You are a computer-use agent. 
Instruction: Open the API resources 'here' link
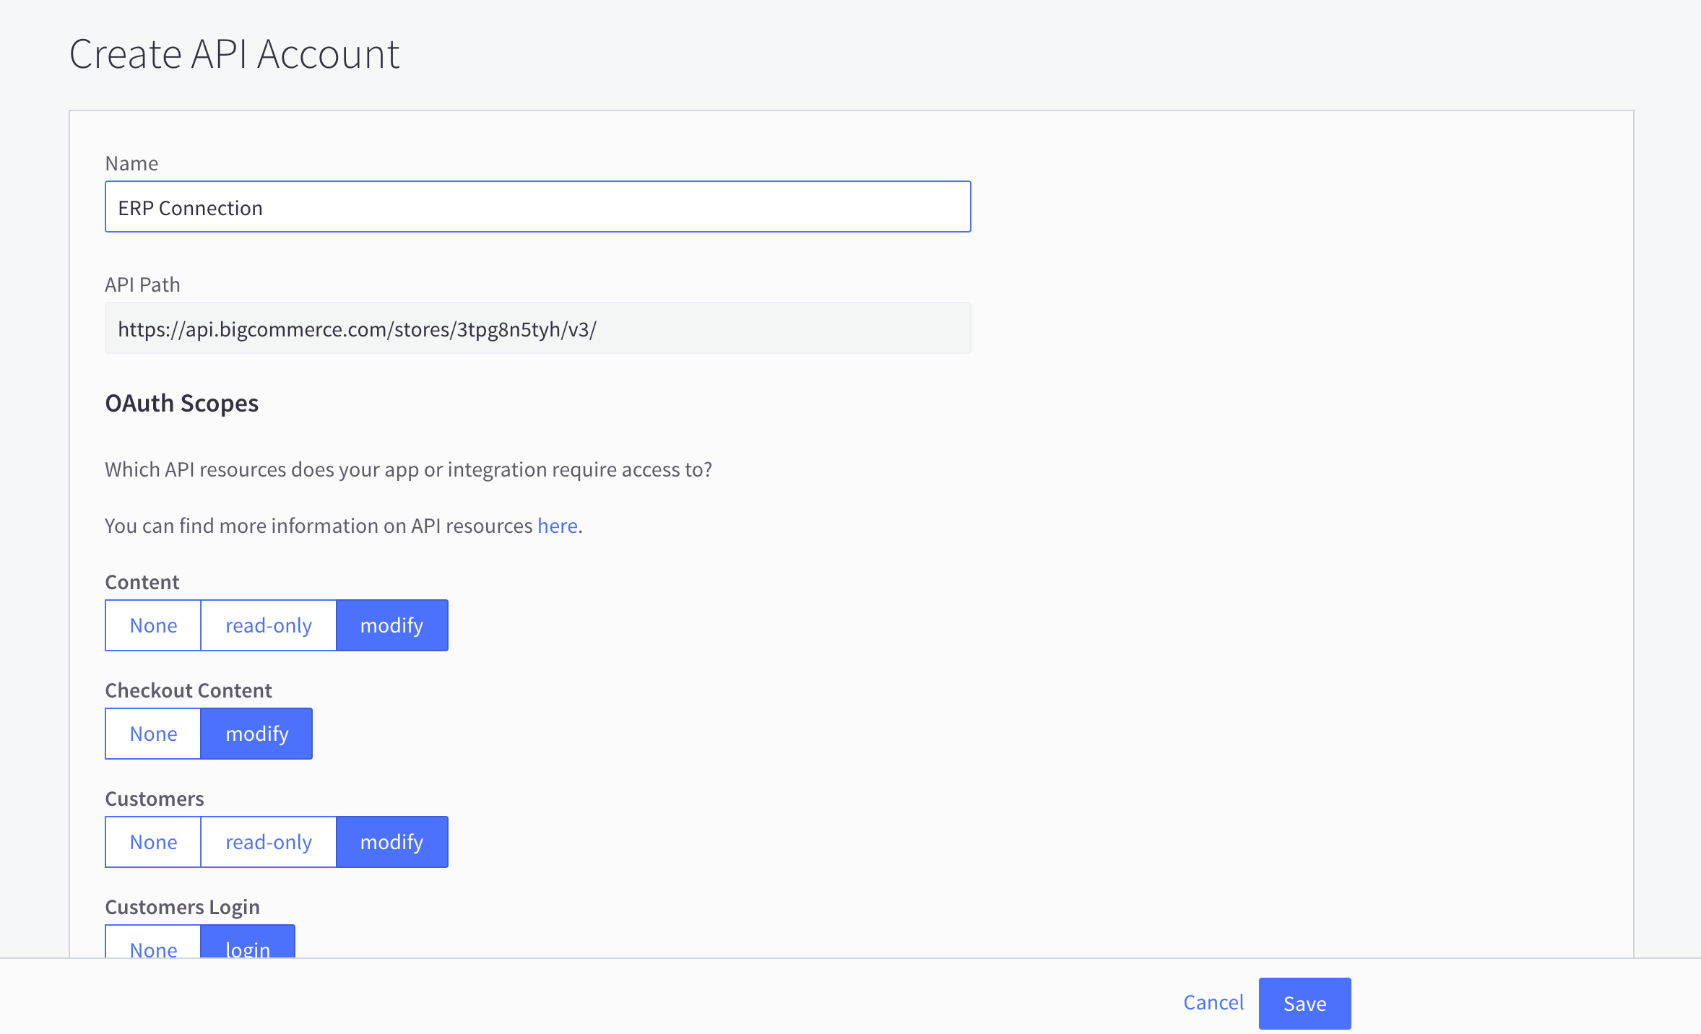pyautogui.click(x=557, y=526)
